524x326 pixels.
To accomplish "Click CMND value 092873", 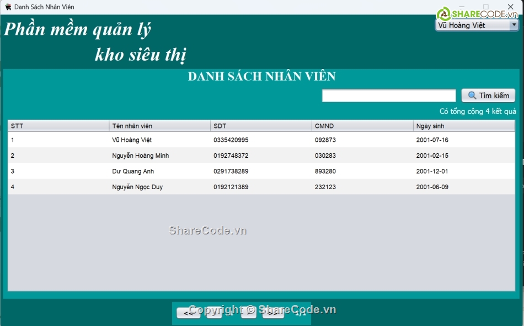I will pos(325,140).
